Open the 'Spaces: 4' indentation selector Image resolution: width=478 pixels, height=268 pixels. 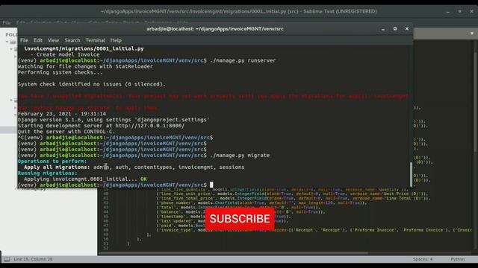click(x=423, y=259)
